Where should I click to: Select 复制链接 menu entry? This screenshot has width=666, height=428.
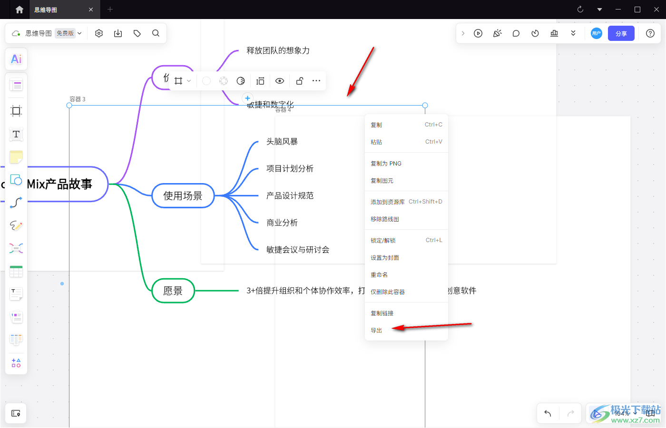pos(406,313)
